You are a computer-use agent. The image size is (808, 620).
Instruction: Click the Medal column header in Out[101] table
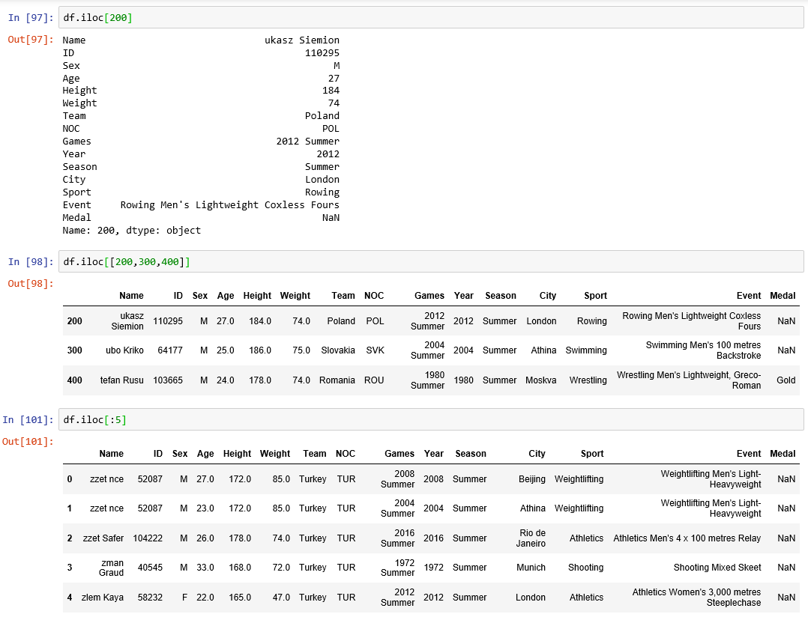[x=783, y=454]
